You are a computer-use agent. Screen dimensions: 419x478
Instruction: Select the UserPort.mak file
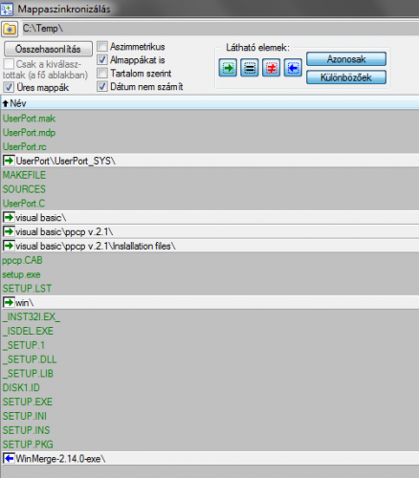tap(29, 119)
